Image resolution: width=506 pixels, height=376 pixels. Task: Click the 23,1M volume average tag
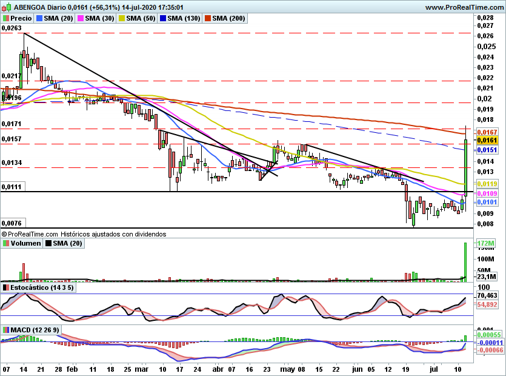click(x=487, y=277)
